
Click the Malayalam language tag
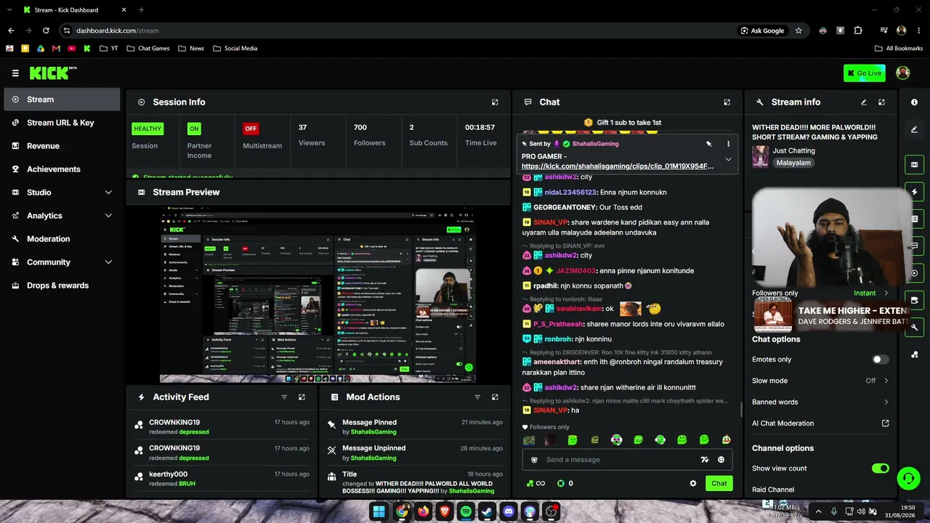coord(792,163)
